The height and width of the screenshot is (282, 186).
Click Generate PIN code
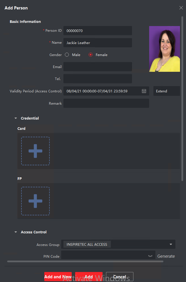[x=166, y=256]
